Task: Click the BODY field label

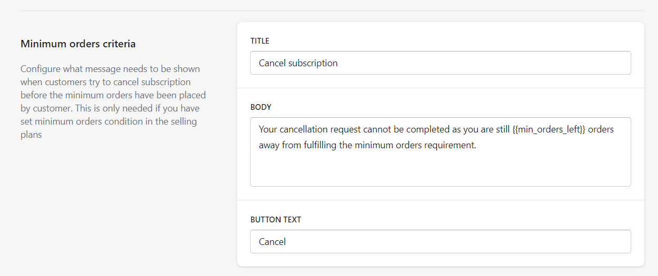Action: coord(261,107)
